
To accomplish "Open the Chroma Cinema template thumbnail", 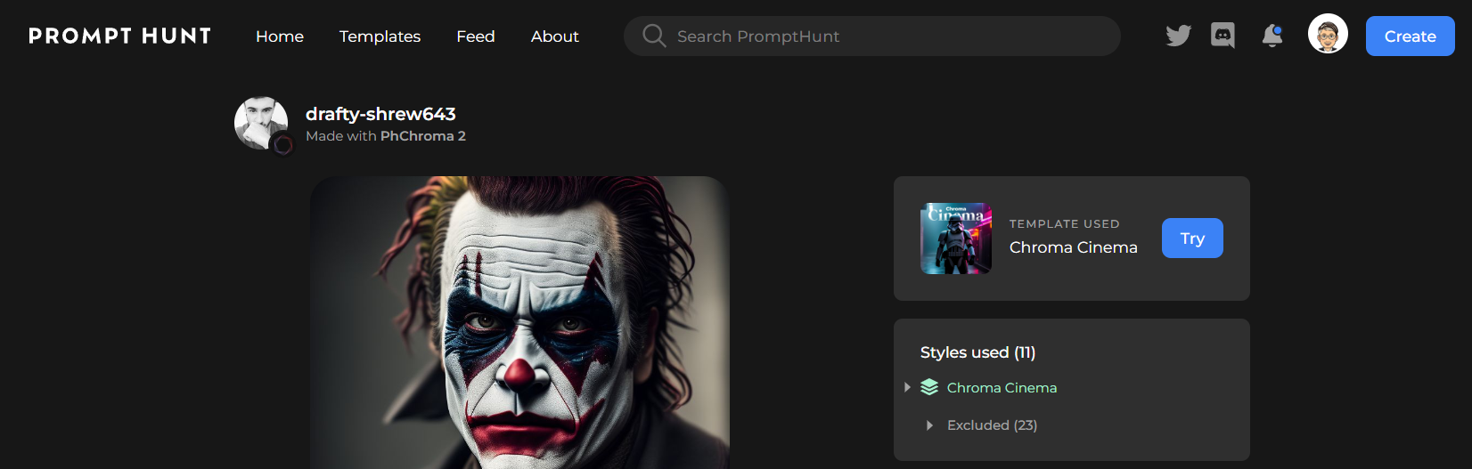I will click(956, 239).
